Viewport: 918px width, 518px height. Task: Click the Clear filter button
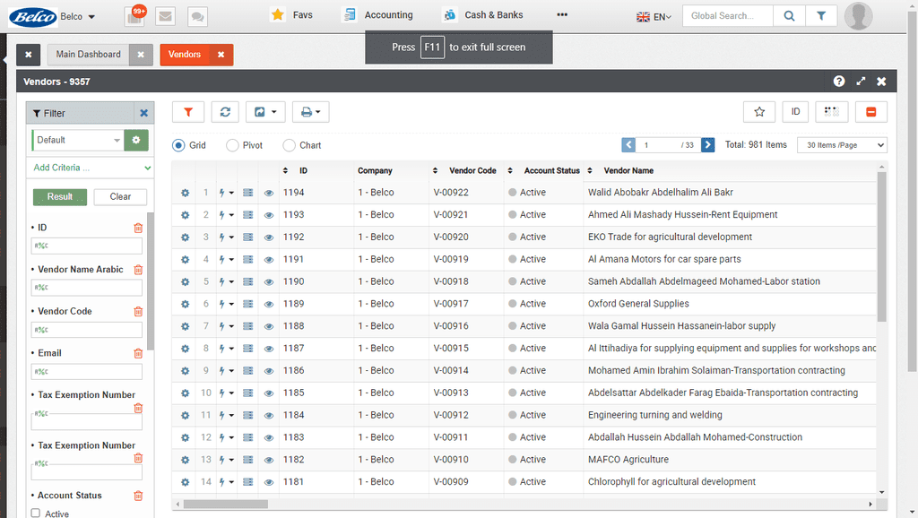[120, 196]
